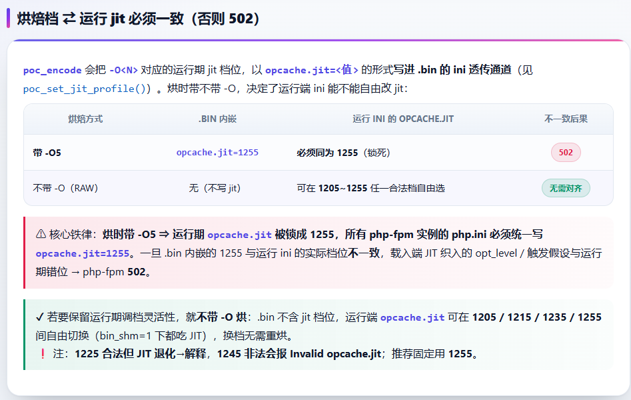
Task: Click the 'opcache.jit=1255' code in the warning box
Action: tap(83, 253)
